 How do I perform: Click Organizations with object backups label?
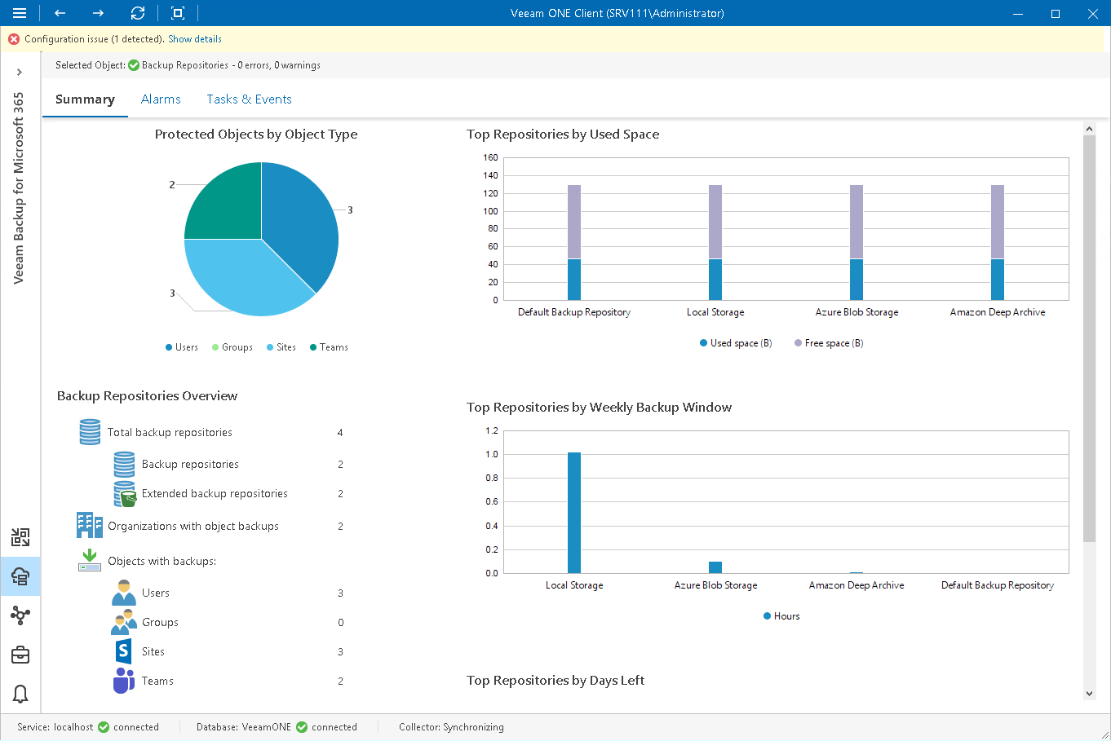point(193,527)
